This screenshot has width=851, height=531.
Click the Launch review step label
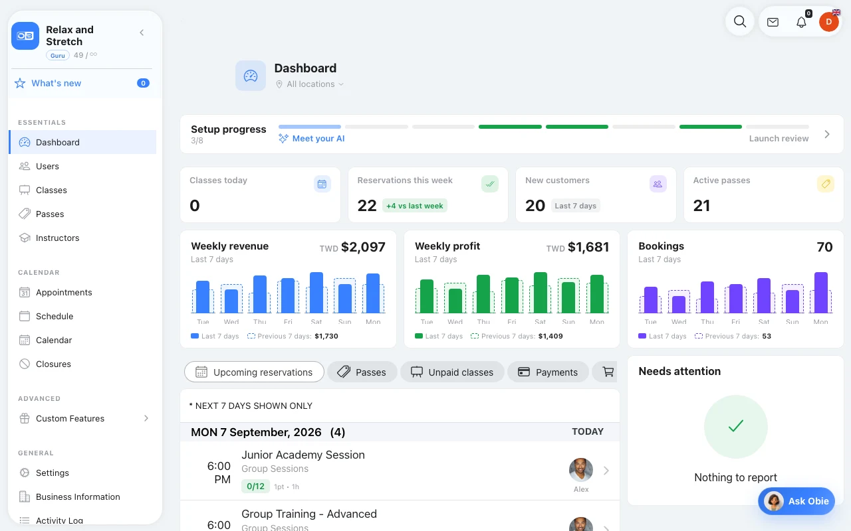pyautogui.click(x=779, y=139)
